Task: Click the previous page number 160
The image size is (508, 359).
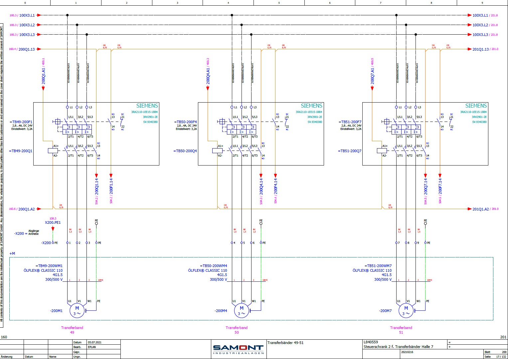Action: 4,337
